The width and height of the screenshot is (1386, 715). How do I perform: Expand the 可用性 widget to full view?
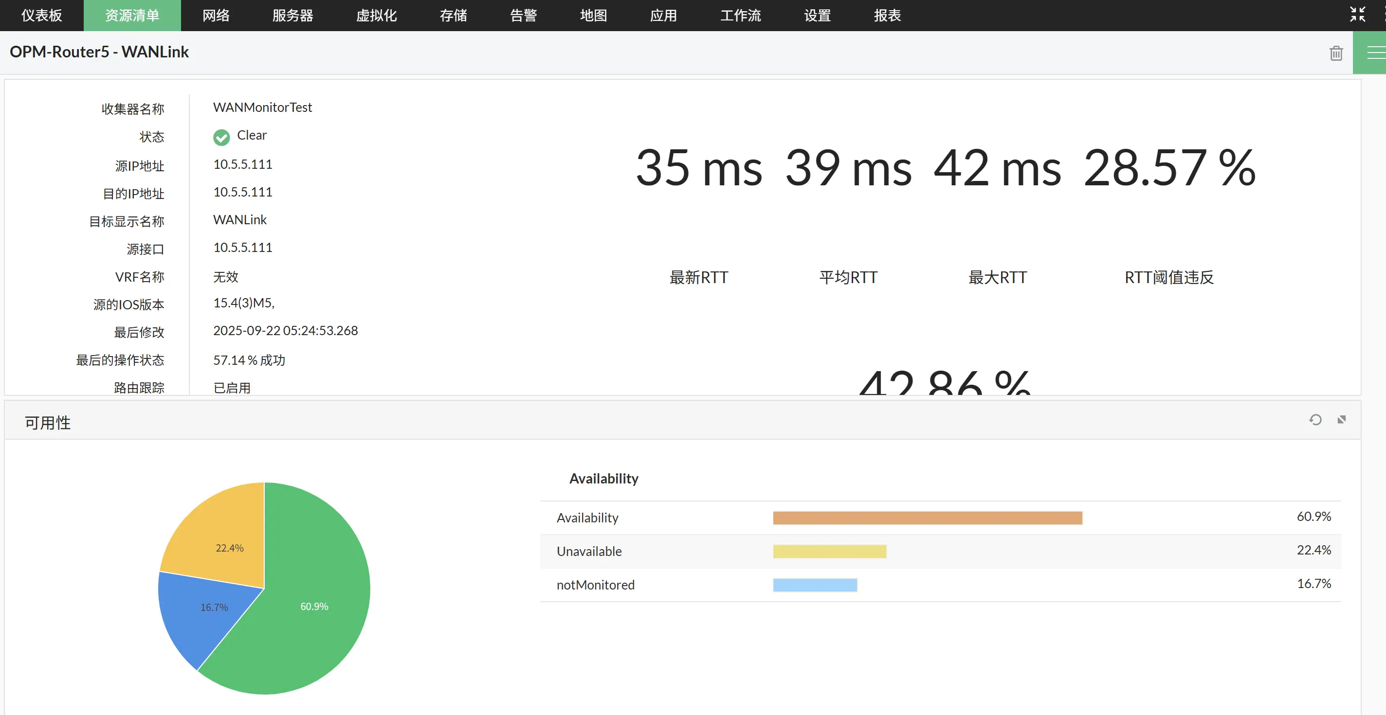click(x=1341, y=420)
